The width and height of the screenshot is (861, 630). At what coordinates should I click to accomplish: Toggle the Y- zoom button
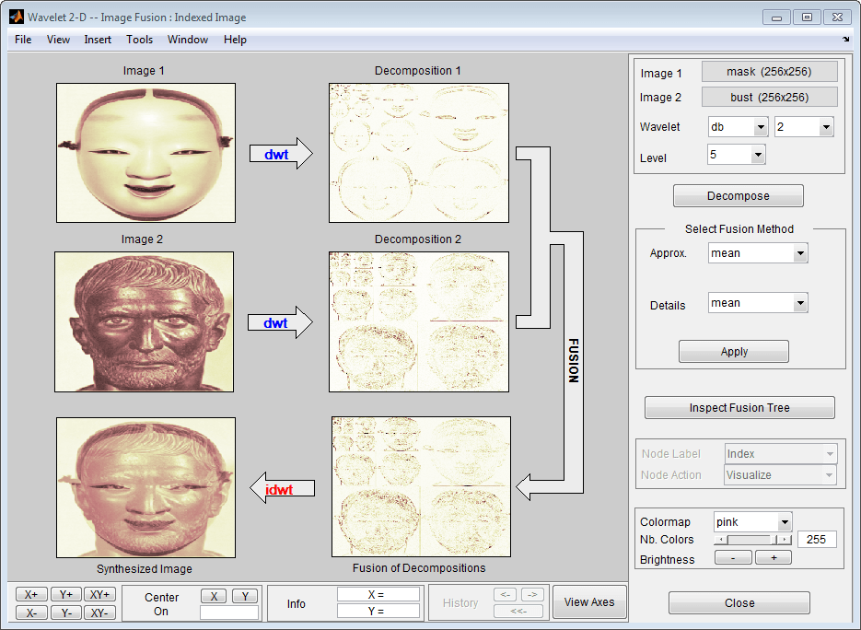(66, 613)
